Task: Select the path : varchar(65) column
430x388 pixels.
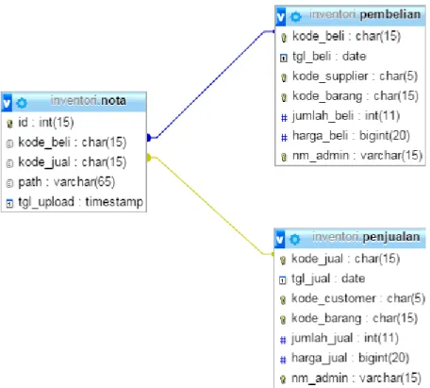Action: 67,182
